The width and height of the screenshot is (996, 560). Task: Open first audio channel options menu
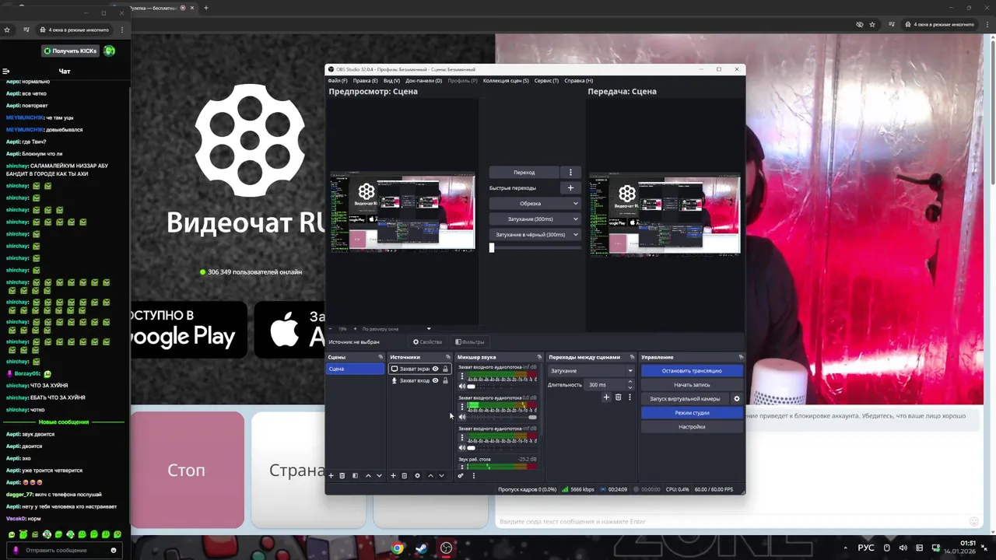pos(462,376)
